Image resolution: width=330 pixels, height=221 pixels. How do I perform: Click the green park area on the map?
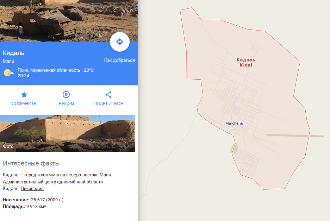[234, 148]
